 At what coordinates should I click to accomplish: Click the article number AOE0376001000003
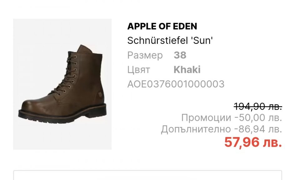176,84
